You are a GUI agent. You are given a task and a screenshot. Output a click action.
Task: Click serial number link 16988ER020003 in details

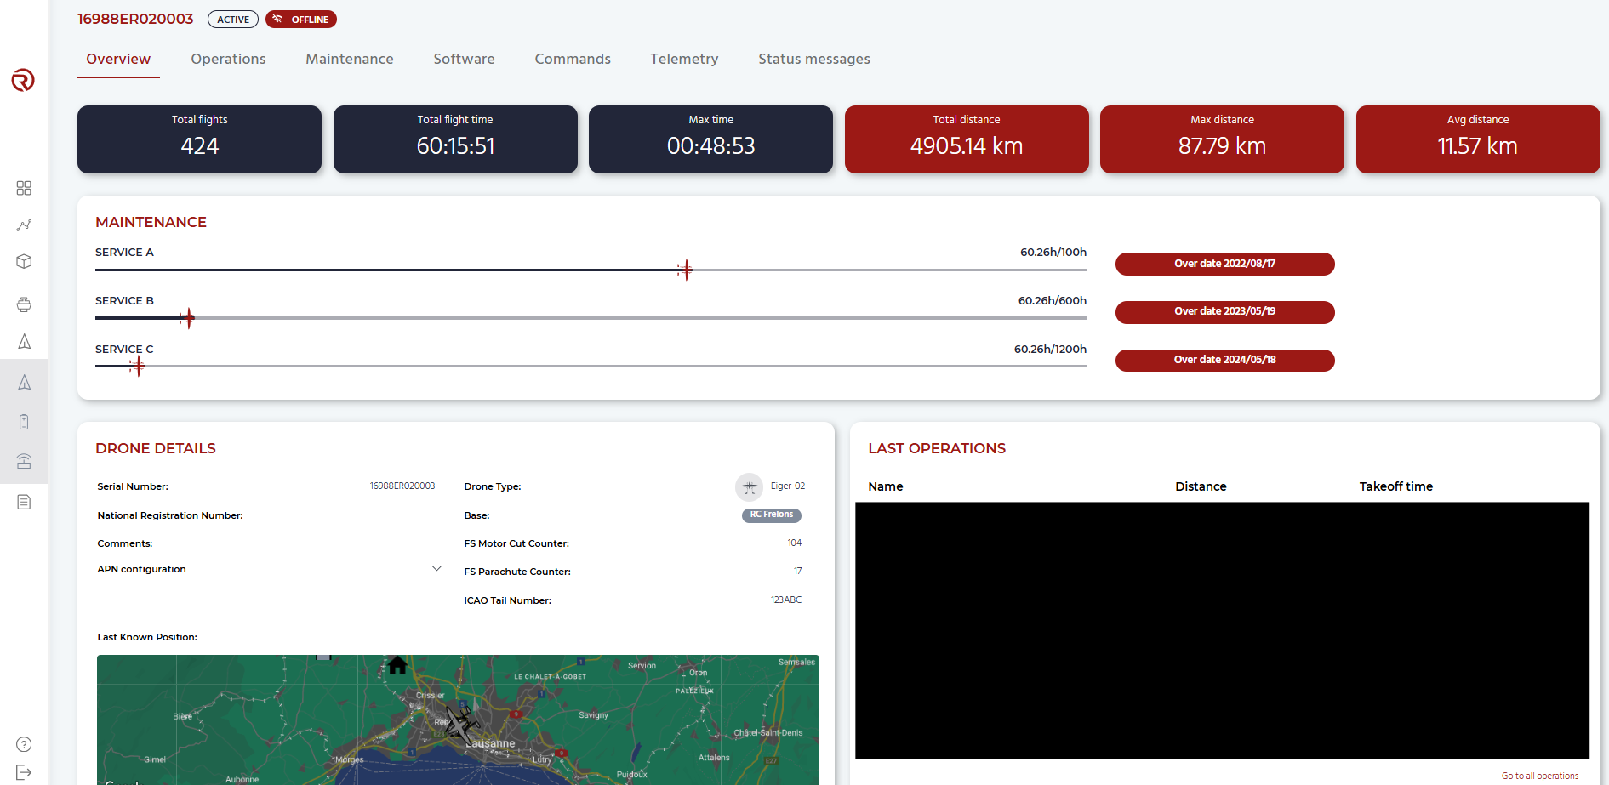(x=402, y=486)
